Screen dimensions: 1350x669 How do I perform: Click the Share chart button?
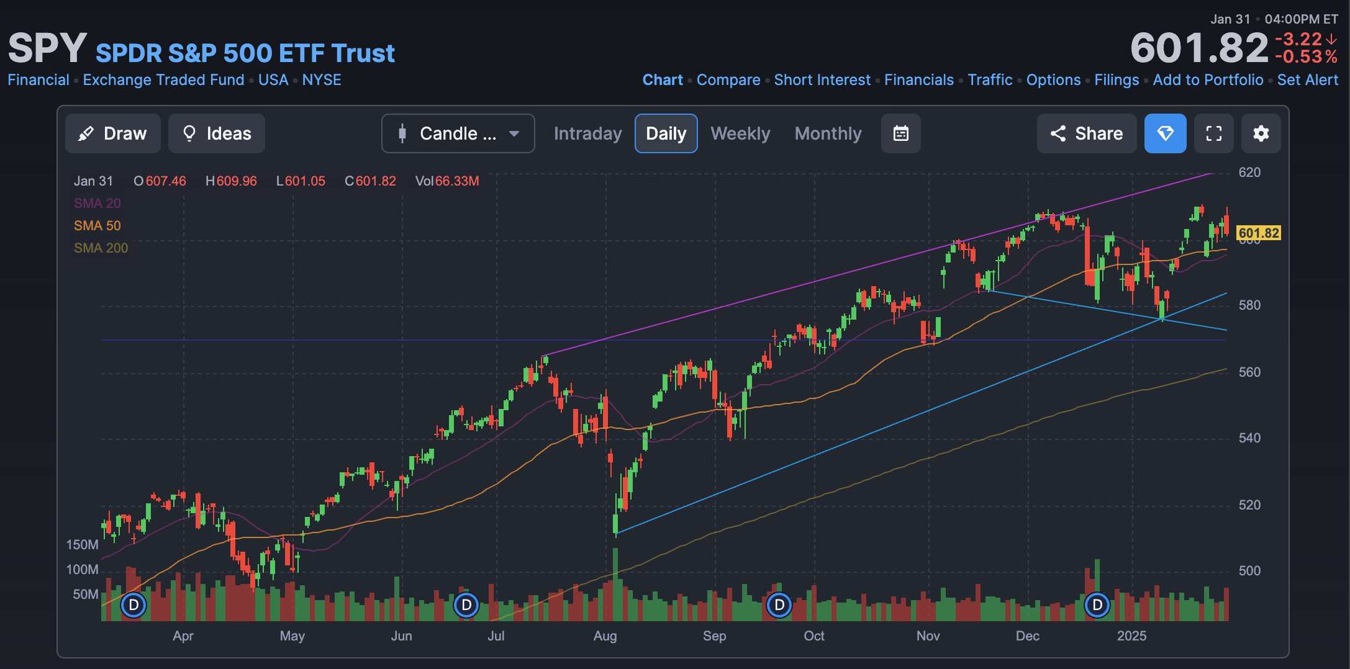tap(1087, 133)
